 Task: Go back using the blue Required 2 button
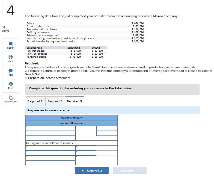click(x=92, y=170)
